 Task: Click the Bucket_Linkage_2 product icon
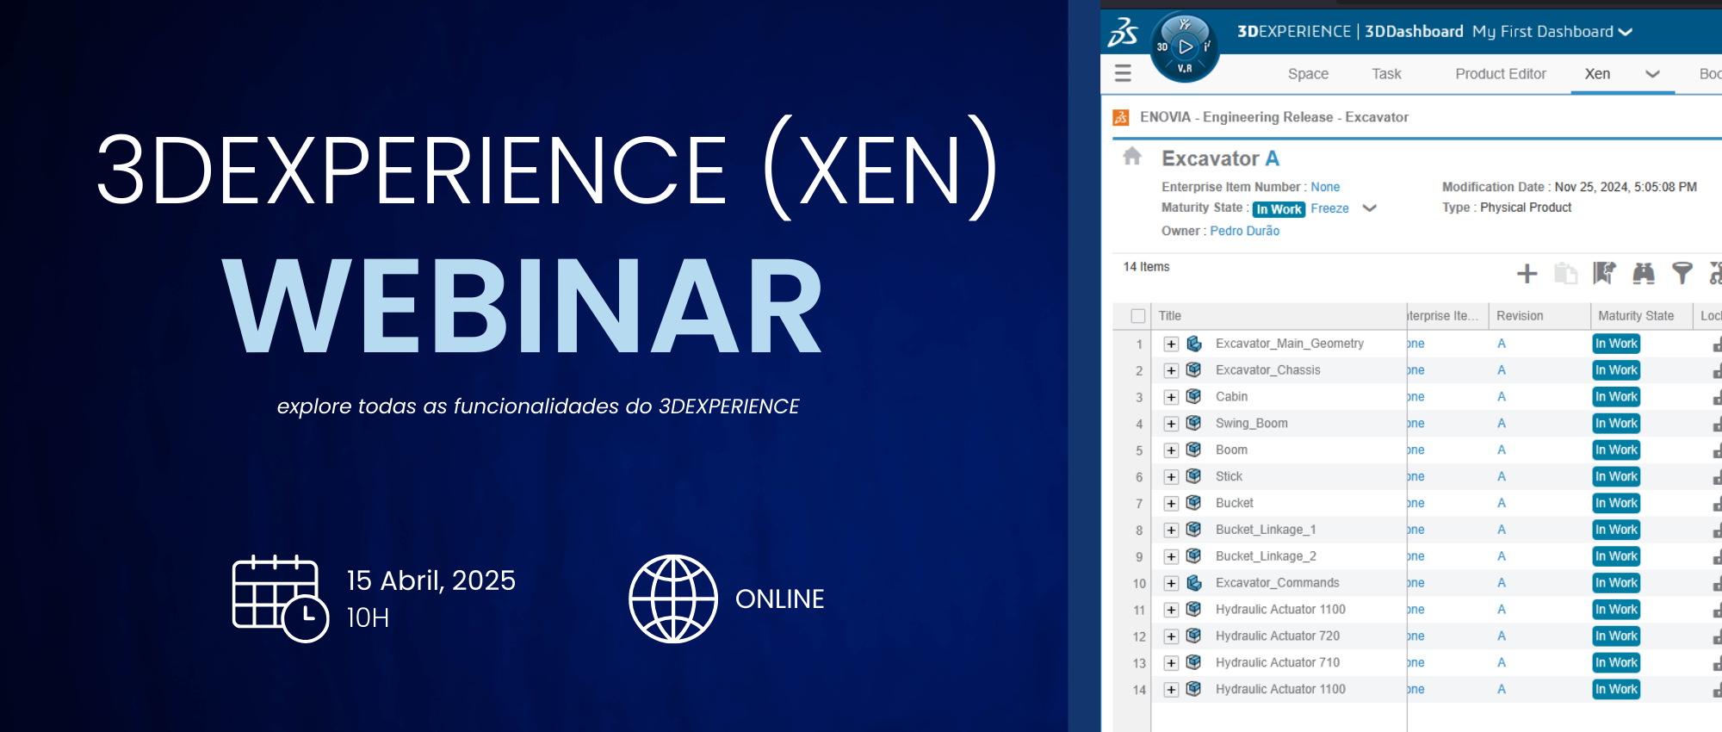point(1194,556)
